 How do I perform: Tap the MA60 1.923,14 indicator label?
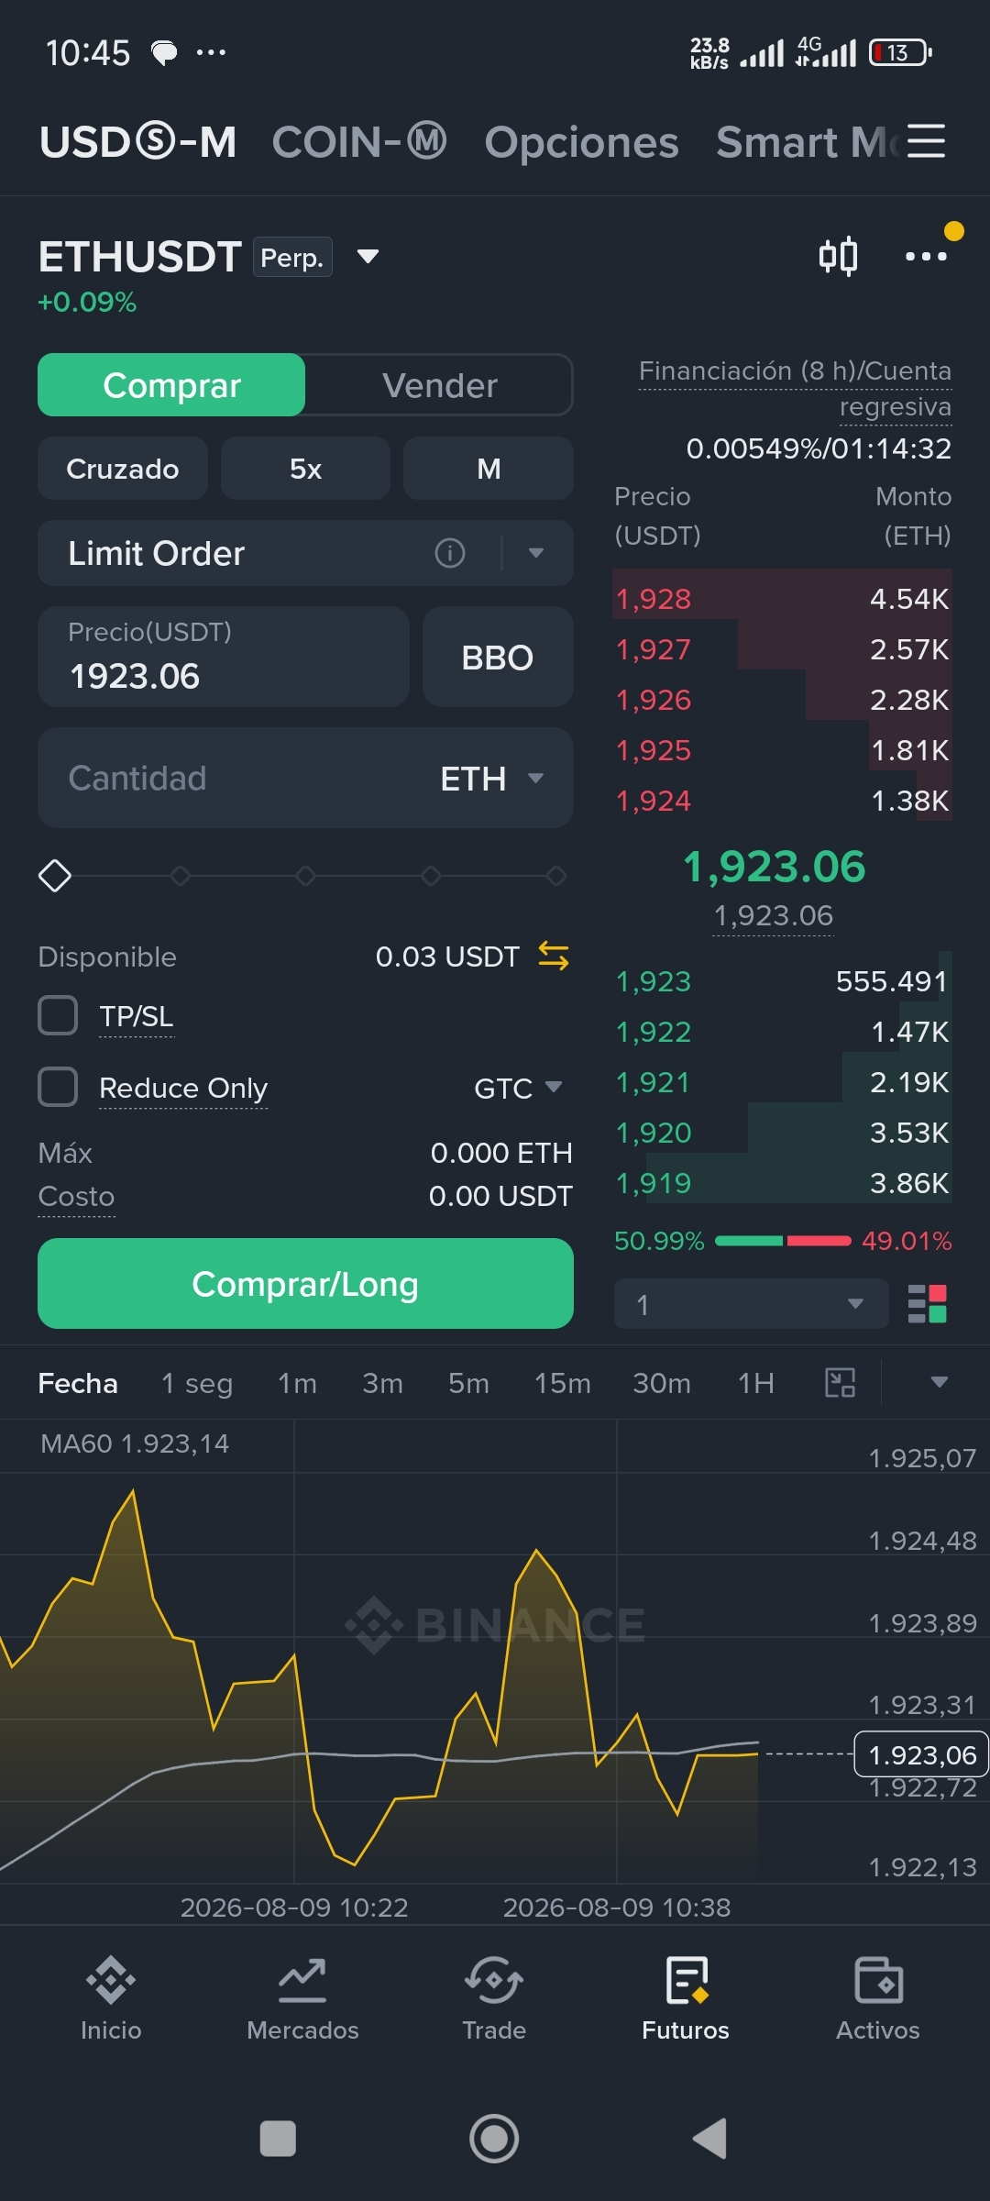[x=135, y=1443]
